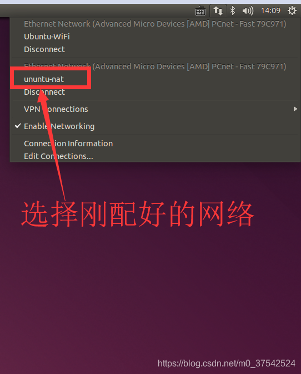This screenshot has height=374, width=301.
Task: Open the keyboard input indicator
Action: (x=200, y=11)
